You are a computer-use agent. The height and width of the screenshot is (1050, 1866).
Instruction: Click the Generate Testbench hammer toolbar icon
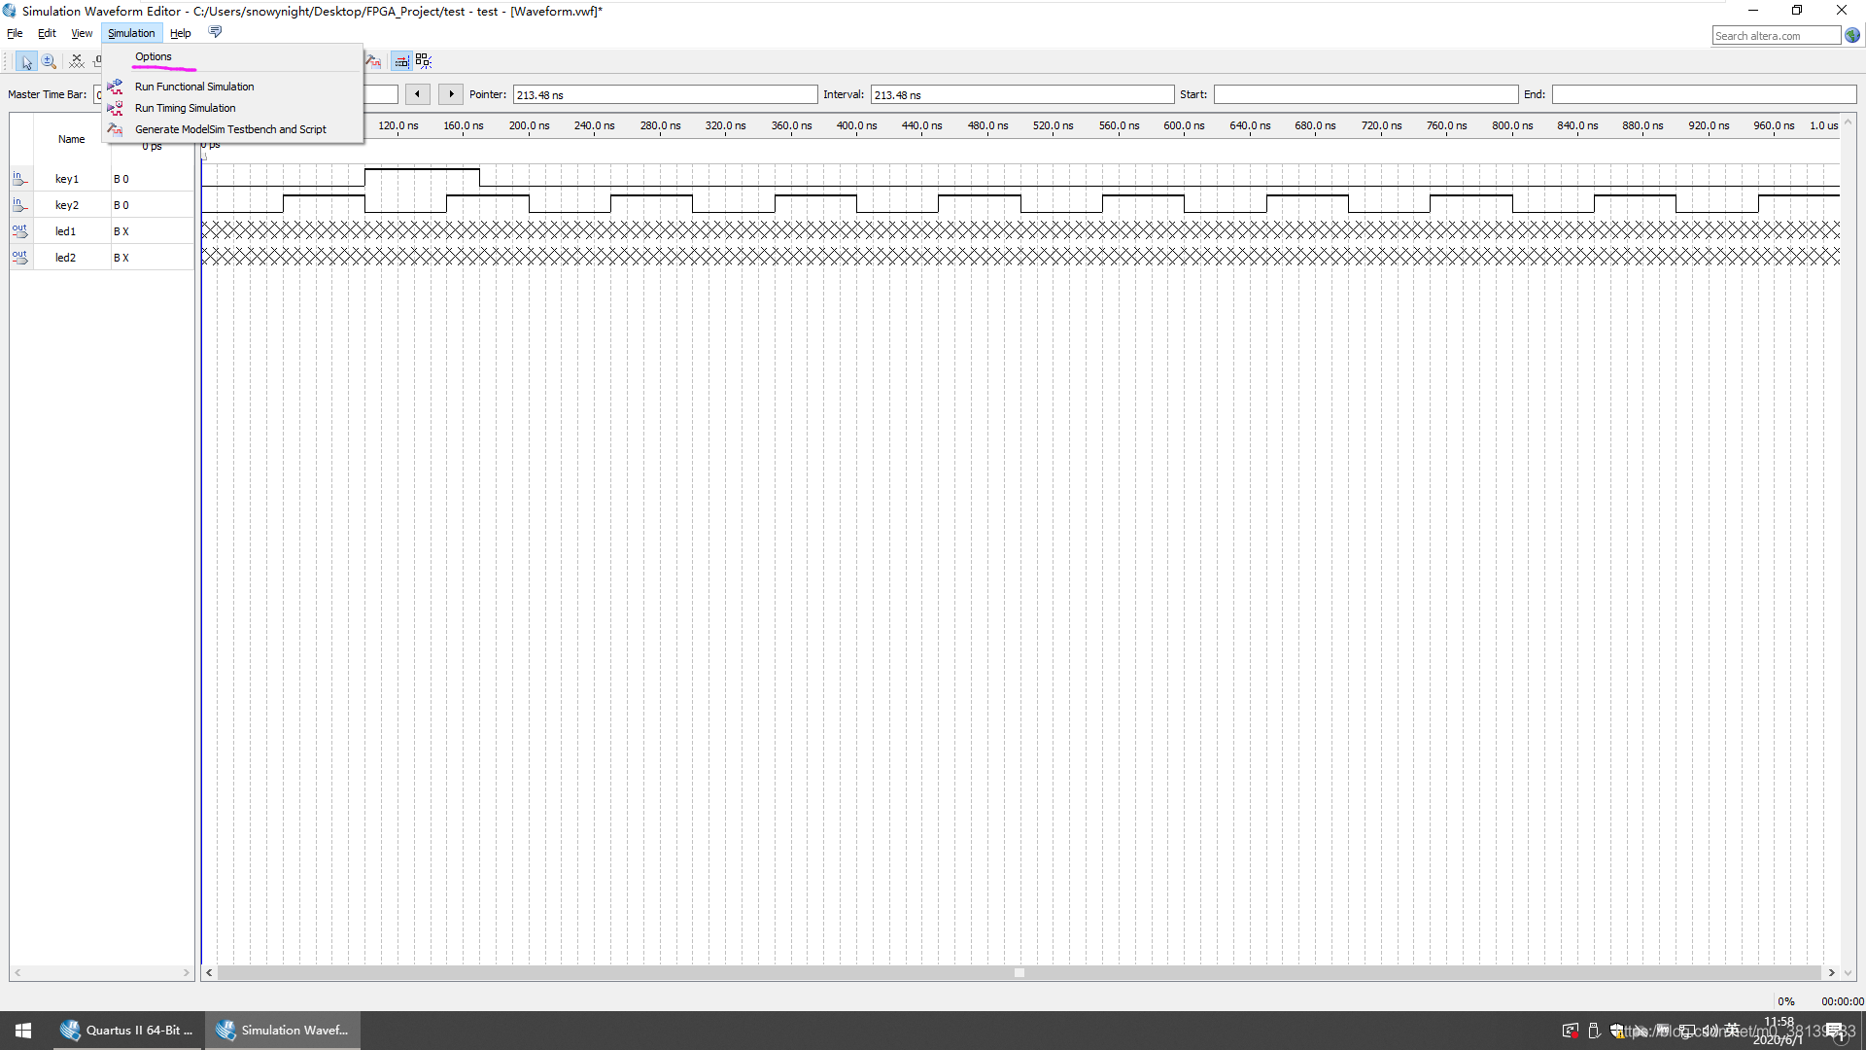pos(374,61)
